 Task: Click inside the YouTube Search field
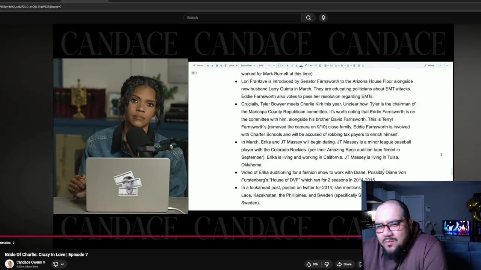click(x=242, y=18)
